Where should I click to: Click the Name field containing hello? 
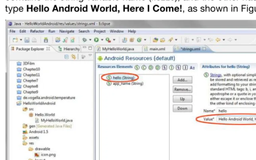237,111
